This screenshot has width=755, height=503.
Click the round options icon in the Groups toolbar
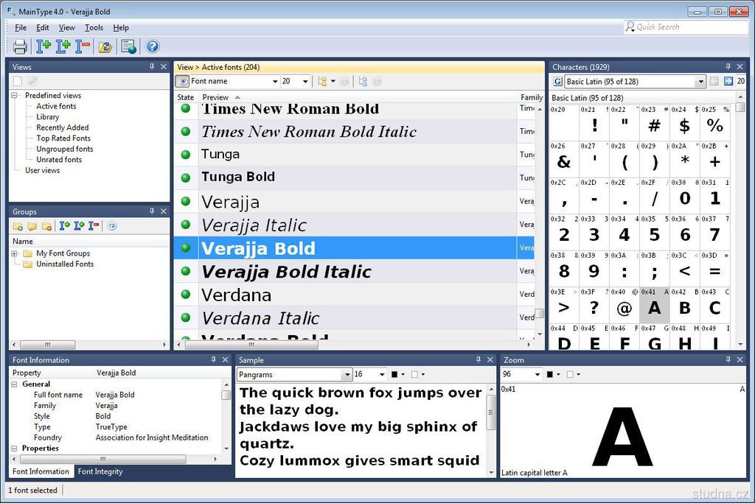tap(112, 225)
